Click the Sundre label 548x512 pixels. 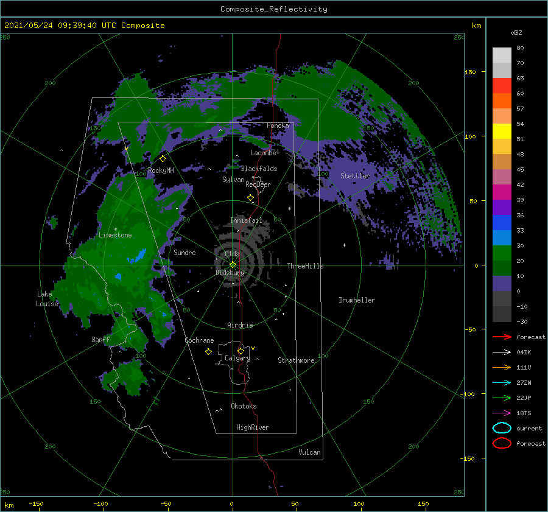coord(184,252)
